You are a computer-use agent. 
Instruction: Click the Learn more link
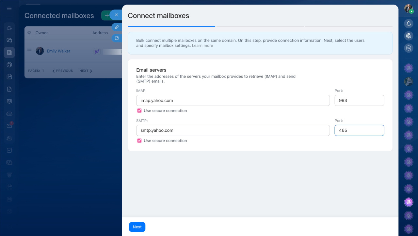(202, 46)
